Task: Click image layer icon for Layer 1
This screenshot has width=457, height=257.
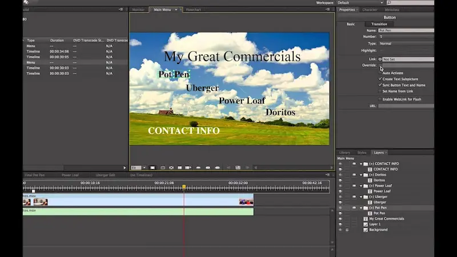Action: pos(366,224)
